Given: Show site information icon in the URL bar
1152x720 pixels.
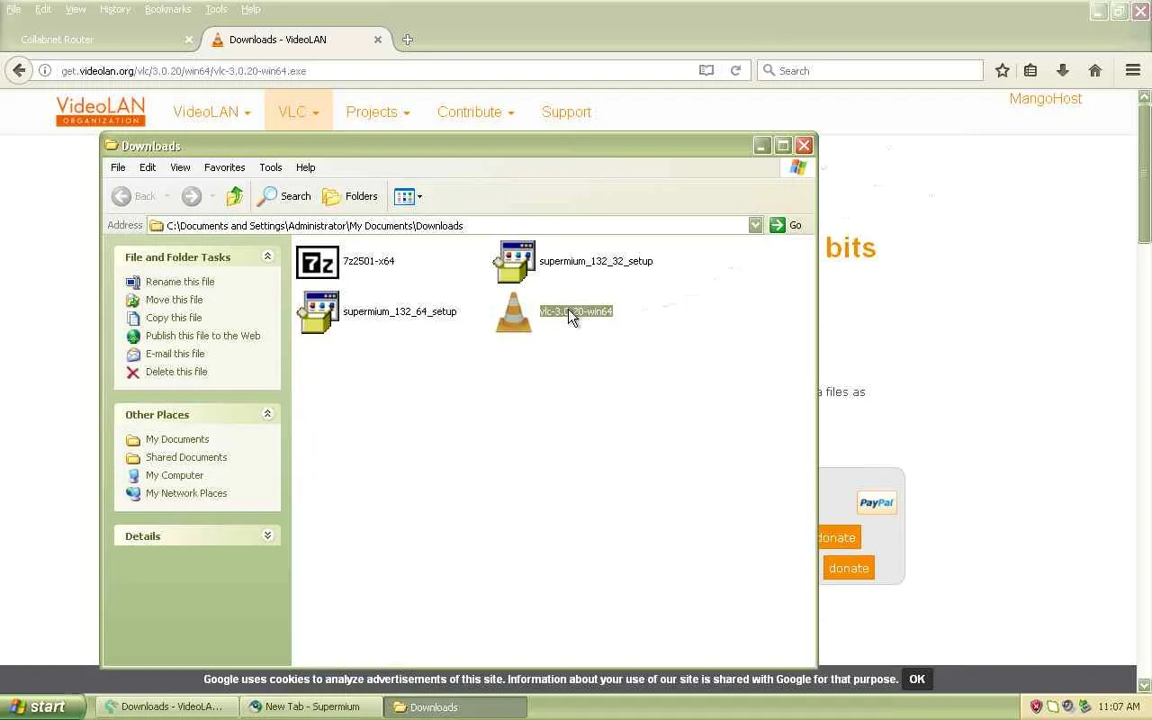Looking at the screenshot, I should 44,70.
